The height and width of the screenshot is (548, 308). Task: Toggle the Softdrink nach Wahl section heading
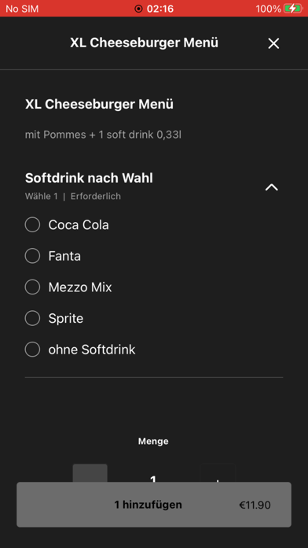(x=89, y=178)
